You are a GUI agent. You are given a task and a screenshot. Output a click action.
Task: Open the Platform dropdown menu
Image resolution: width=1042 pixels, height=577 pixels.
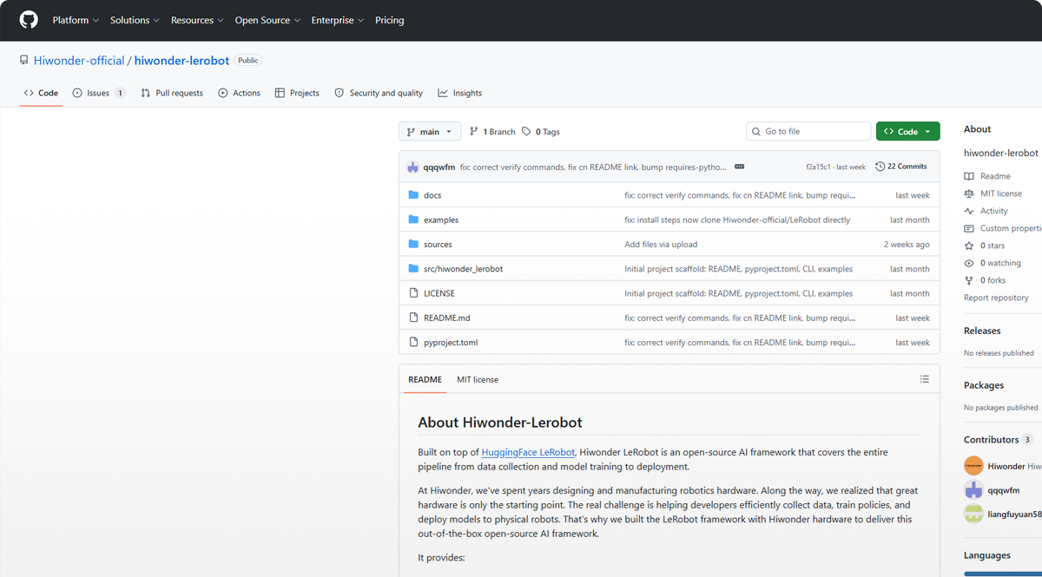[x=76, y=20]
